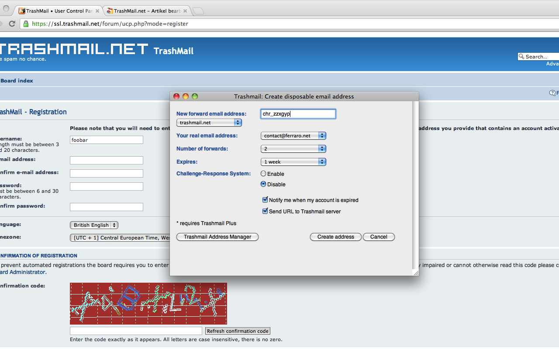Click the E-mail address input field
This screenshot has width=559, height=349.
107,161
